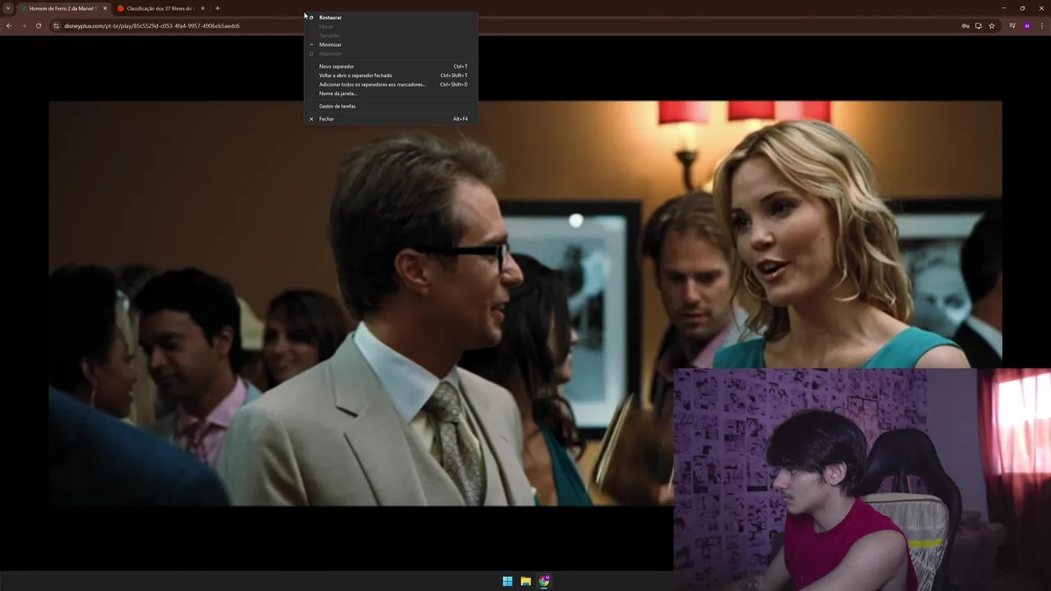Close the Classificação dos 37 filmes tab
The height and width of the screenshot is (591, 1051).
tap(203, 8)
